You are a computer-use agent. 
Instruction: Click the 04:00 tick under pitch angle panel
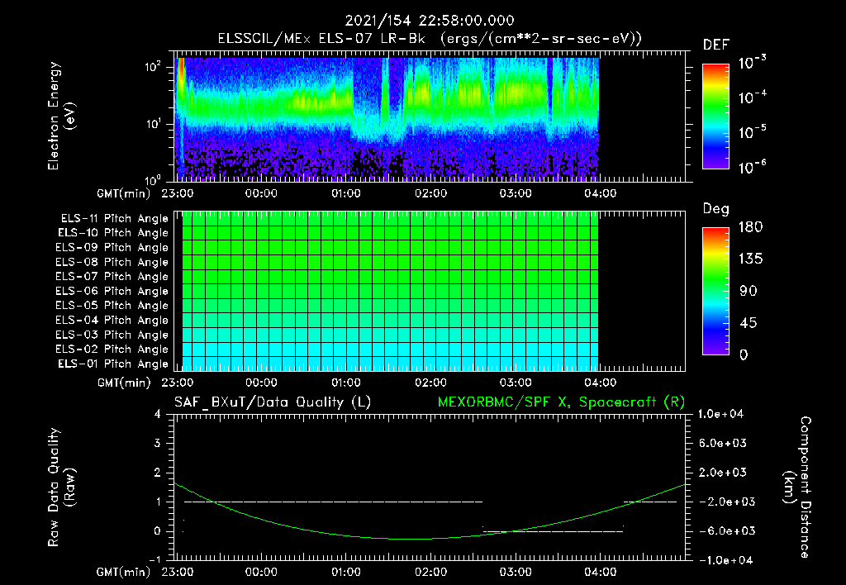600,383
